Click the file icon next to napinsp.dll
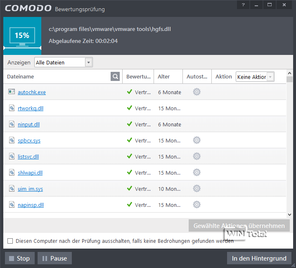Screen dimensions: 296x268 pyautogui.click(x=12, y=204)
